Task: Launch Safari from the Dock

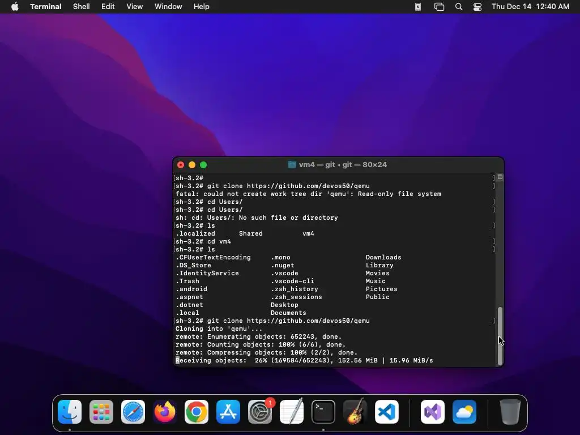Action: click(x=133, y=412)
